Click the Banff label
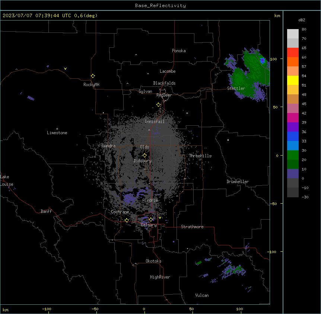The height and width of the screenshot is (314, 321). [x=46, y=211]
